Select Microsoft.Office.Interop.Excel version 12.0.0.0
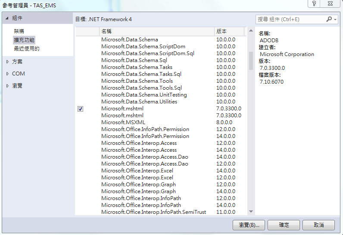343x235 pixels. click(161, 178)
